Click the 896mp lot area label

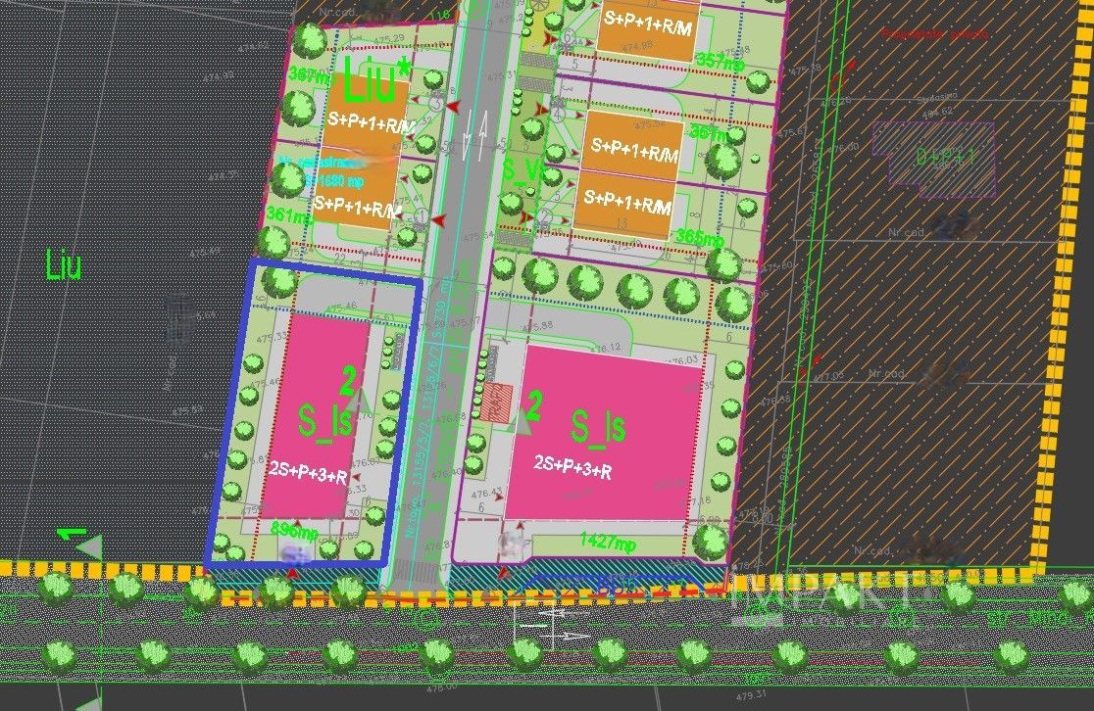[x=294, y=529]
